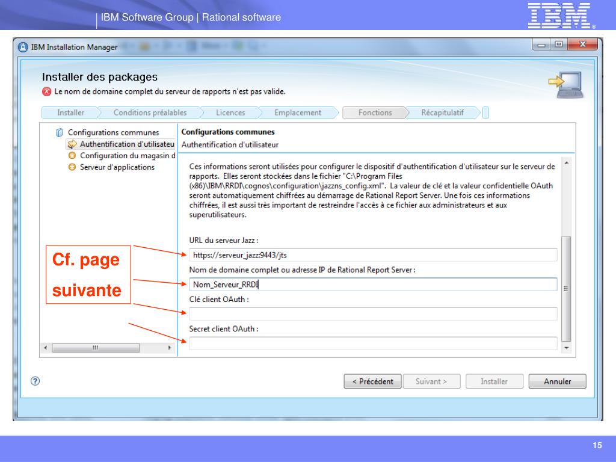Click the vertical scrollbar thumb in right panel
This screenshot has width=616, height=462.
tap(566, 289)
